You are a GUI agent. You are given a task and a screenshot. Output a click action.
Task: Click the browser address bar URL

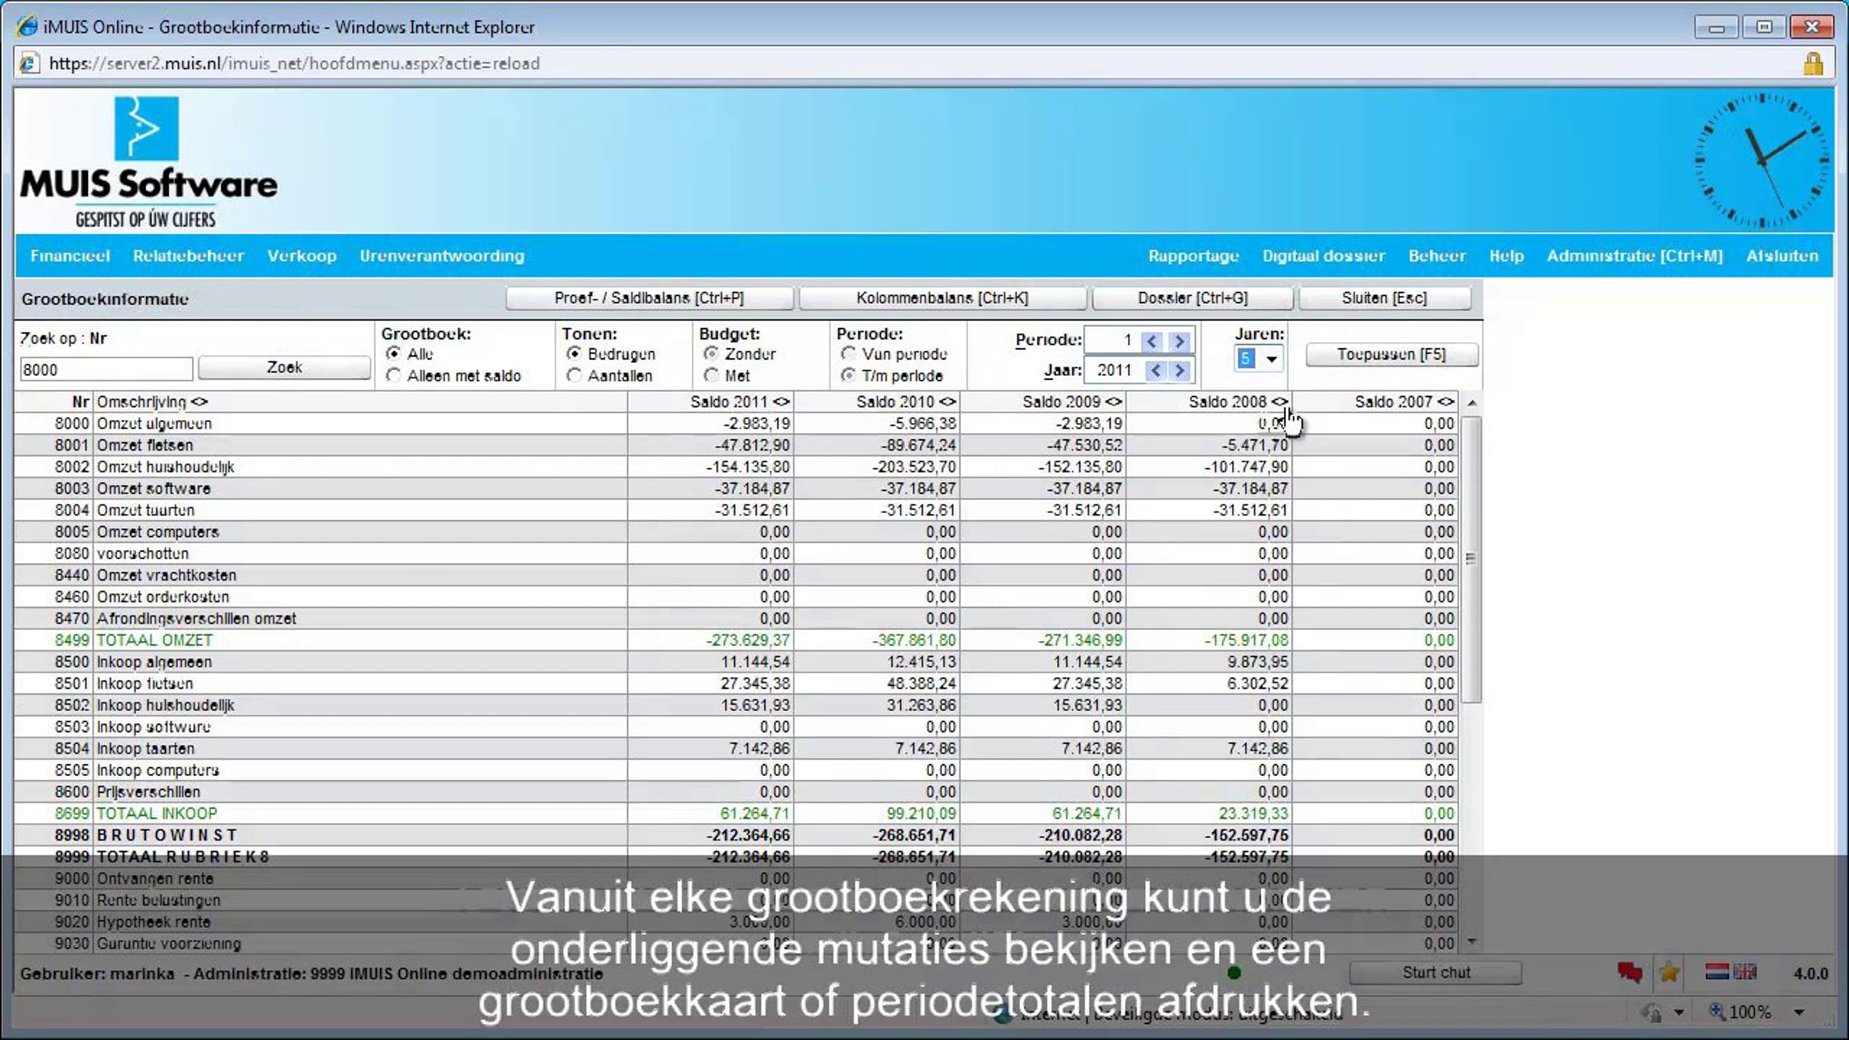click(294, 63)
